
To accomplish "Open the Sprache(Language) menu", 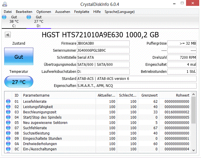I will tap(120, 12).
